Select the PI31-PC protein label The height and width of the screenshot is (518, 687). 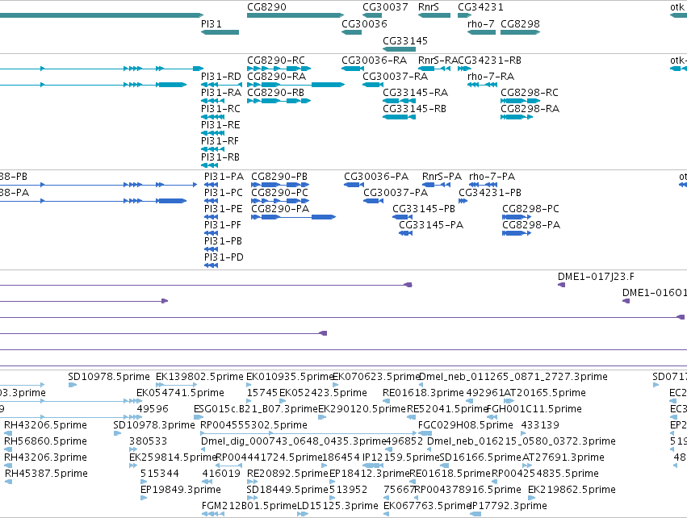[224, 193]
